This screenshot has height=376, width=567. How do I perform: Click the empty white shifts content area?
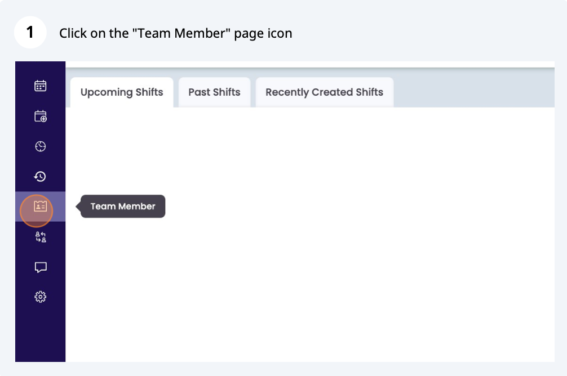tap(310, 236)
